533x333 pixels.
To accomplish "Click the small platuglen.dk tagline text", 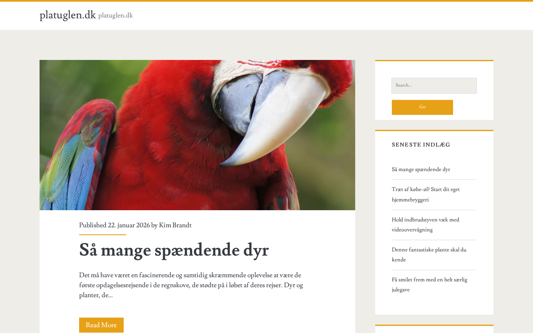I will point(115,15).
